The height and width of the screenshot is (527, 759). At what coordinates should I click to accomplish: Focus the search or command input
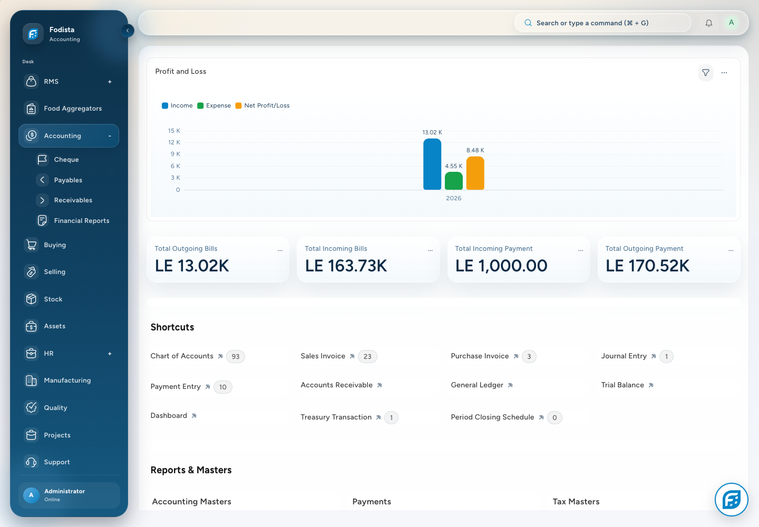pos(602,23)
